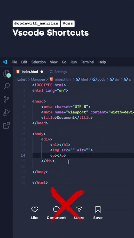Click the Latest breadcrumb folder
This screenshot has height=238, width=134.
[x=22, y=79]
